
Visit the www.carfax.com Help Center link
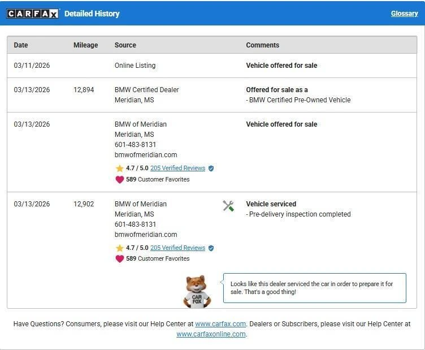pos(220,324)
